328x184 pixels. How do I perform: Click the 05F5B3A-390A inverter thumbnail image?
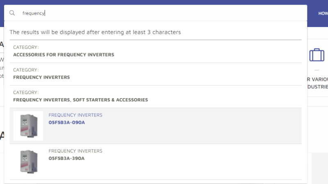coord(28,162)
